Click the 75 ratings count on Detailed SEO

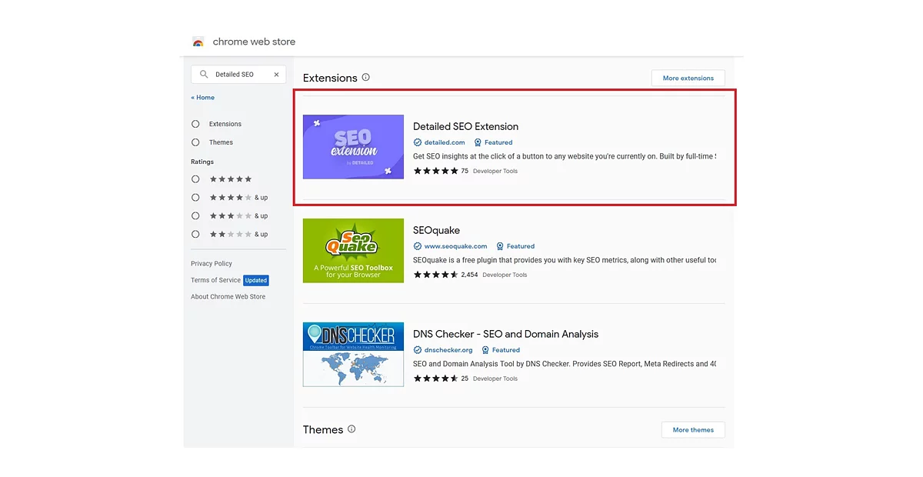click(465, 171)
